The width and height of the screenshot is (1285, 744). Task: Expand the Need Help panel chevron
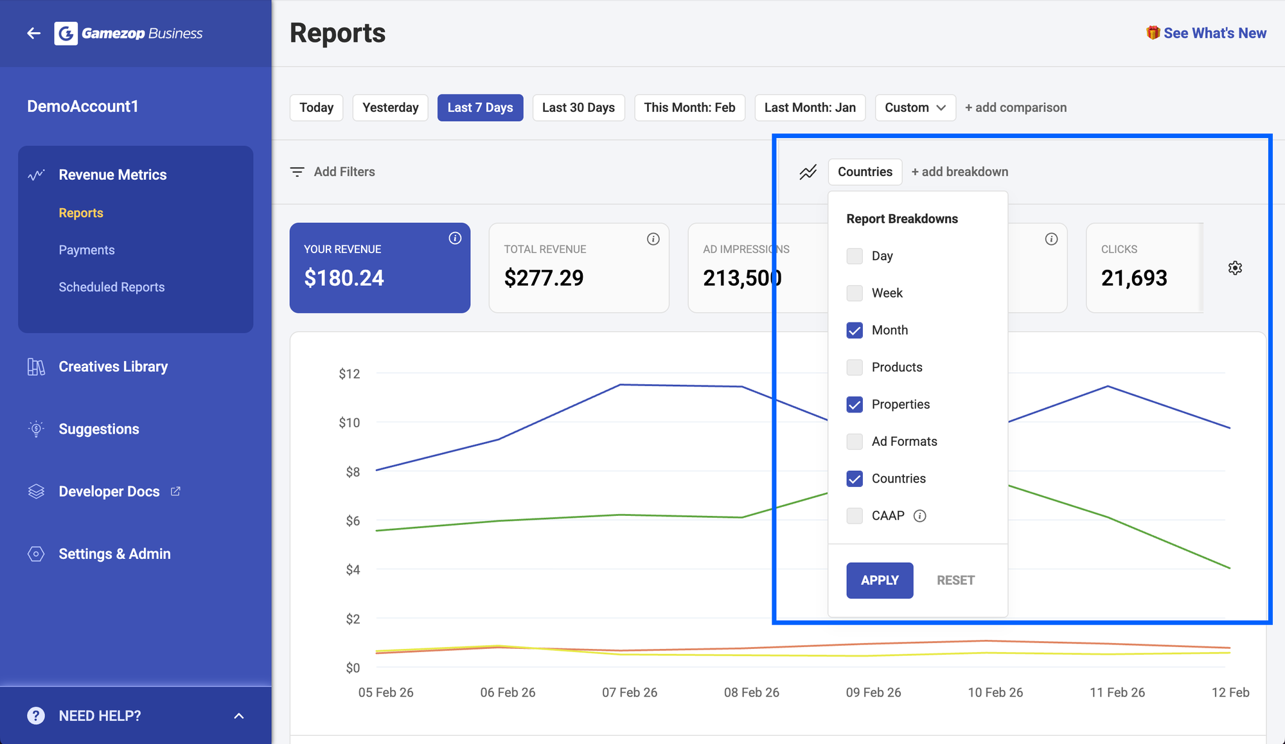pos(239,716)
